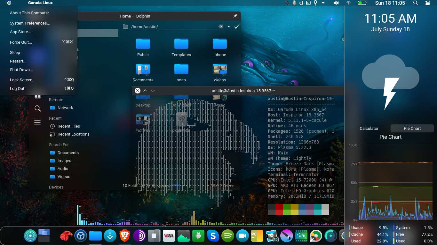The height and width of the screenshot is (245, 437).
Task: Expand the system tray hidden icons arrow
Action: 323,3
